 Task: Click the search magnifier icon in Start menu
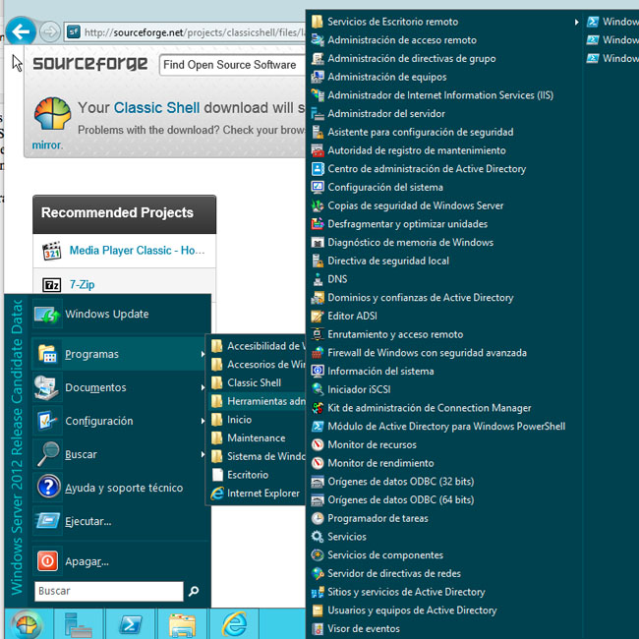pos(194,592)
